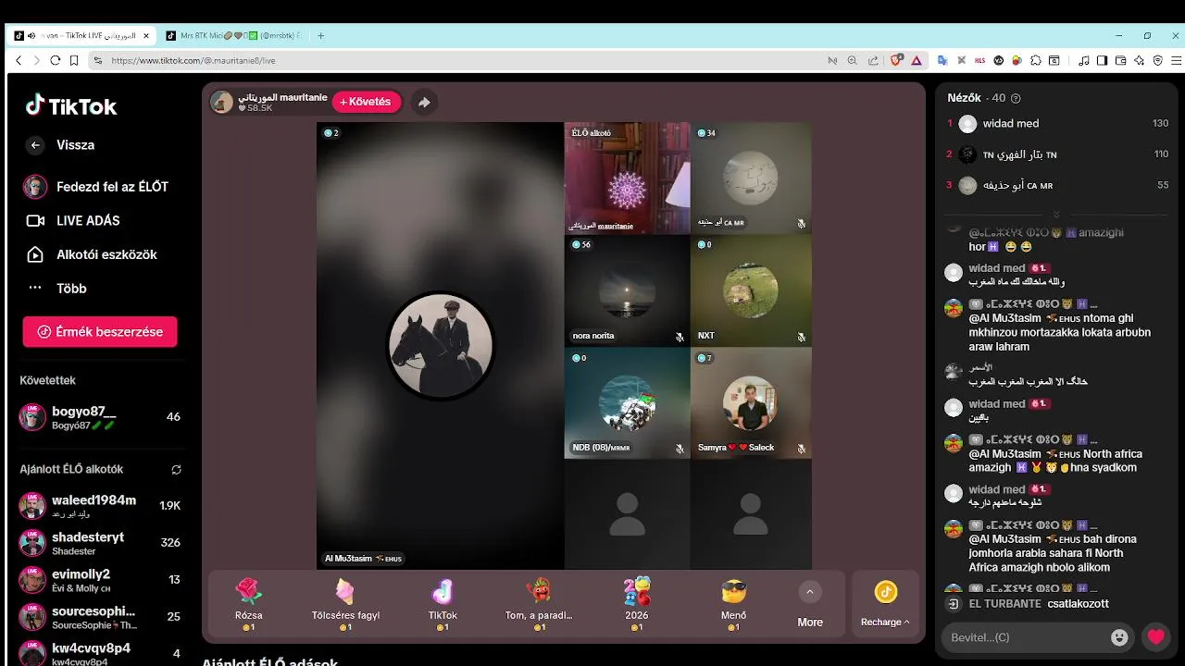Open Brave Rewards triangle icon
Viewport: 1185px width, 666px height.
click(917, 60)
